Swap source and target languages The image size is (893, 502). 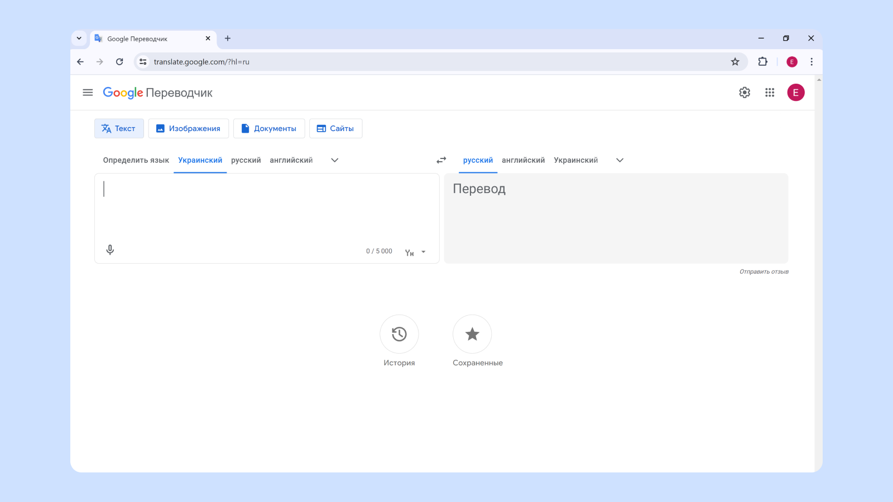441,160
